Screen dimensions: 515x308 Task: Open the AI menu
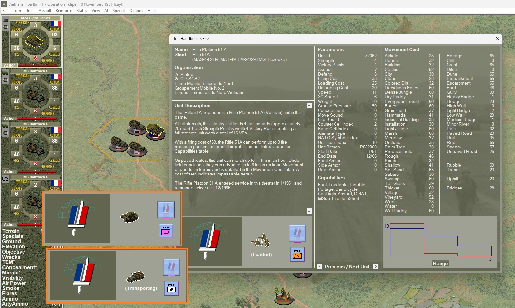pos(106,11)
